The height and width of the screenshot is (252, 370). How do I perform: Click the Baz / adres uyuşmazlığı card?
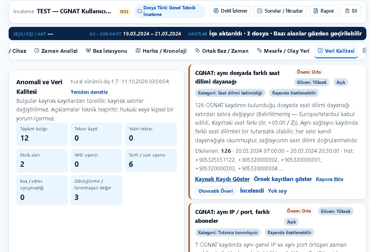[42, 190]
